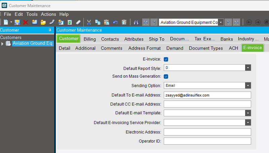
Task: Go to the previous record arrow
Action: pyautogui.click(x=154, y=22)
